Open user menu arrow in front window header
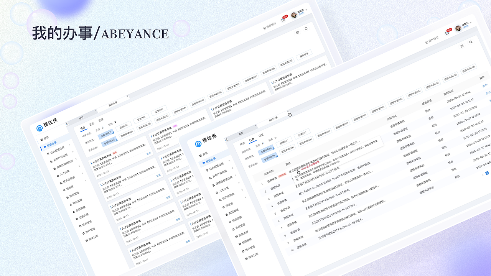The height and width of the screenshot is (276, 491). pos(471,23)
